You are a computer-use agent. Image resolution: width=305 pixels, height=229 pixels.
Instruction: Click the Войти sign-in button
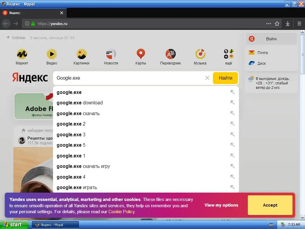click(271, 39)
